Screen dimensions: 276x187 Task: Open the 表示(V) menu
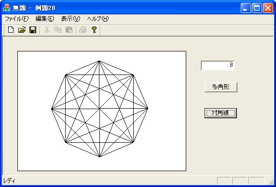[x=70, y=19]
